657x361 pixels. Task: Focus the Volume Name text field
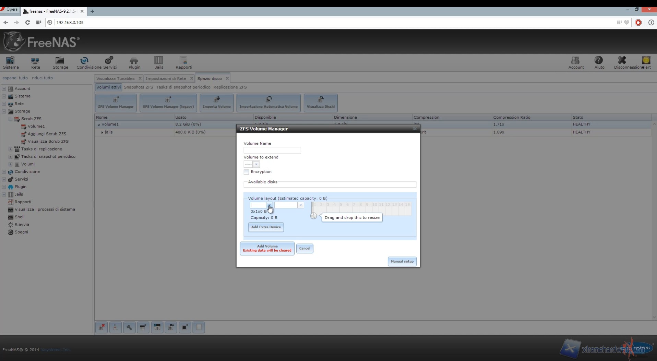pos(272,150)
